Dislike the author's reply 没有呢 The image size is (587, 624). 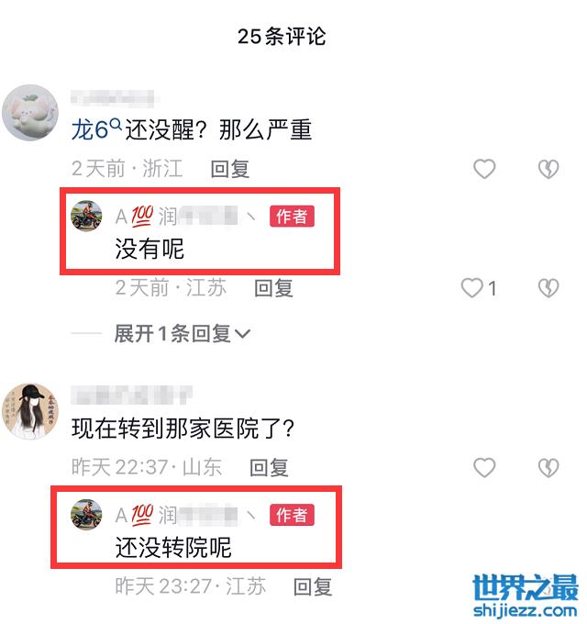coord(548,288)
